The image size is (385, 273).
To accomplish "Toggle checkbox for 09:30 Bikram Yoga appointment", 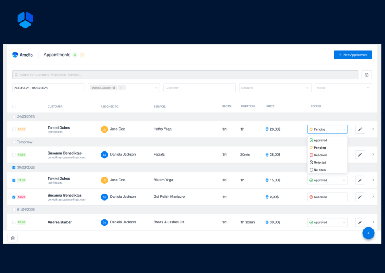I will click(14, 180).
